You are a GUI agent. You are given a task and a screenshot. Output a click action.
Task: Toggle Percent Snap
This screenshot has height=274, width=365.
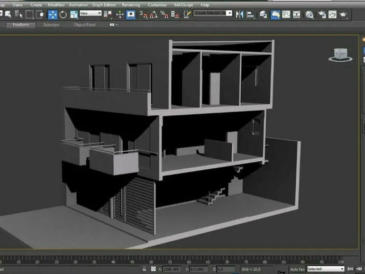(165, 14)
